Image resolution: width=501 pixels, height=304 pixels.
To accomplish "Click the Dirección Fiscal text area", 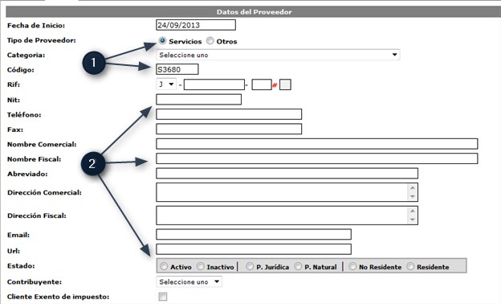I will [x=287, y=216].
